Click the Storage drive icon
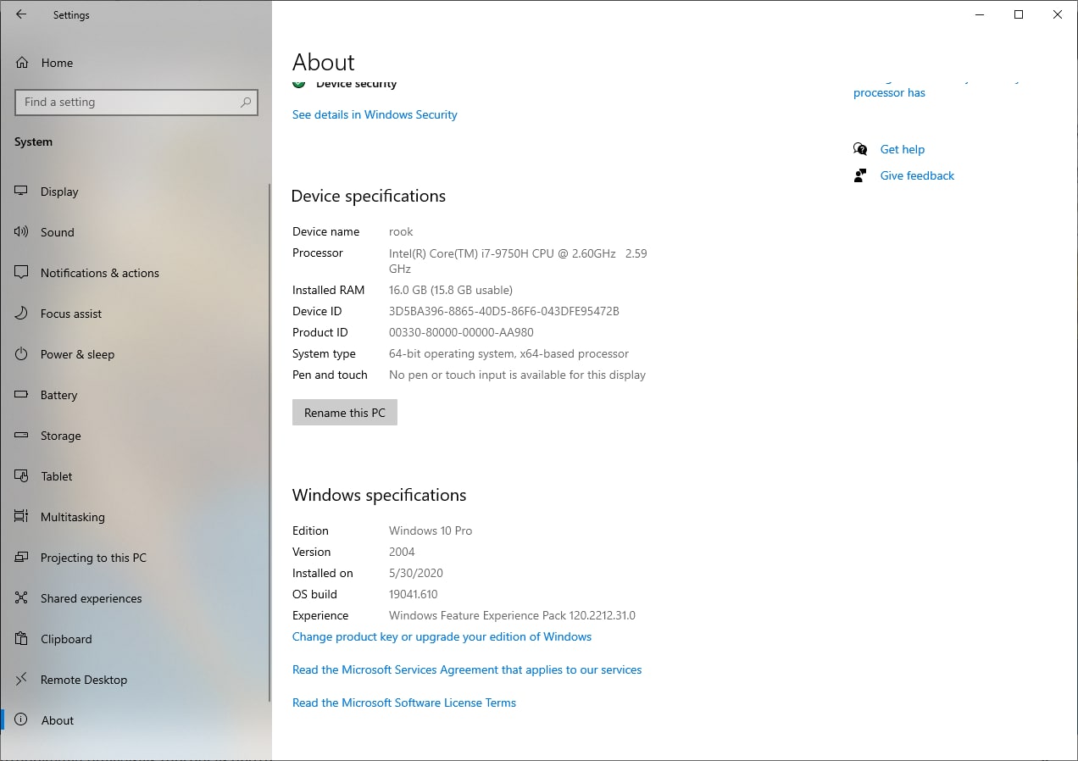1078x761 pixels. (x=22, y=436)
